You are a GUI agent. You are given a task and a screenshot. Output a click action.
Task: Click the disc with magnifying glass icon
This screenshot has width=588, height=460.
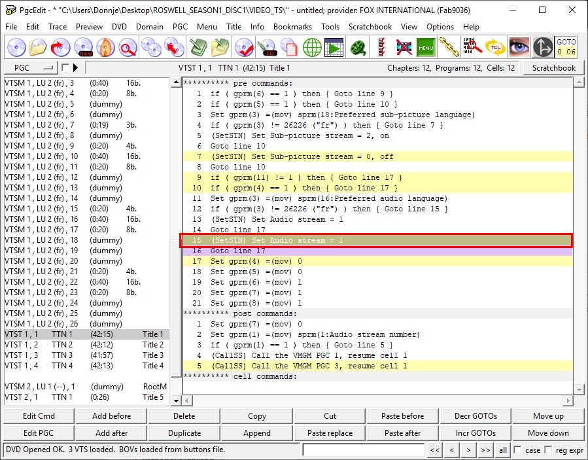coord(128,47)
